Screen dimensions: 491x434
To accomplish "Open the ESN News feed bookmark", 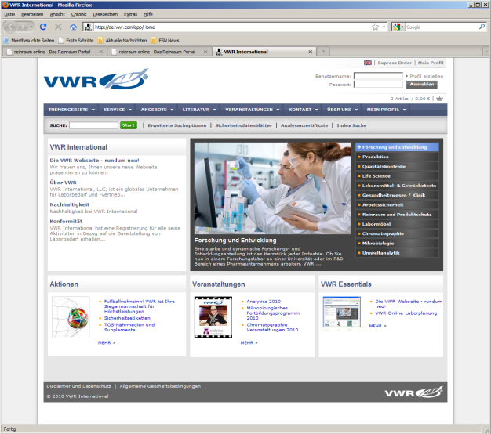I will (x=165, y=40).
